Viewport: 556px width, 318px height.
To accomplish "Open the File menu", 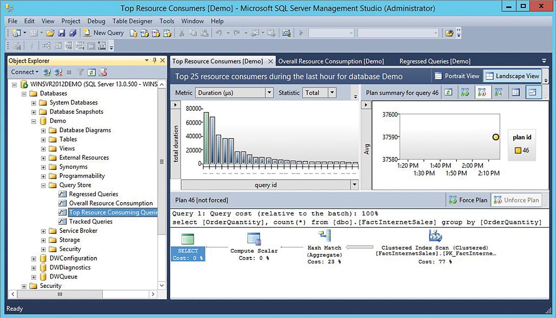I will 13,21.
